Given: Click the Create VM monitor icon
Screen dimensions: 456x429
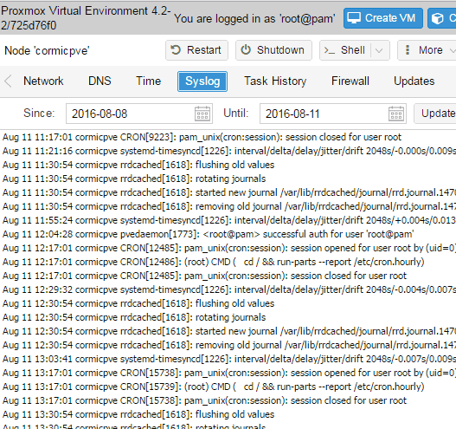Looking at the screenshot, I should 354,18.
